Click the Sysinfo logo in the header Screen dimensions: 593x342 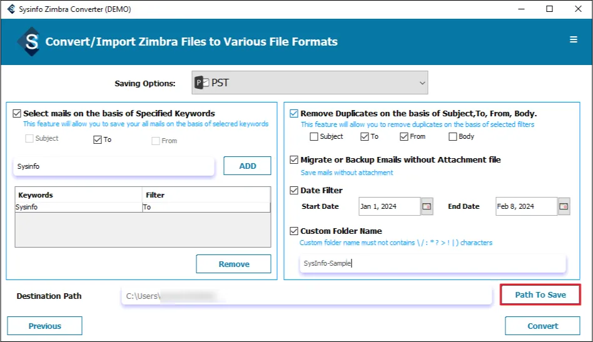pos(28,41)
